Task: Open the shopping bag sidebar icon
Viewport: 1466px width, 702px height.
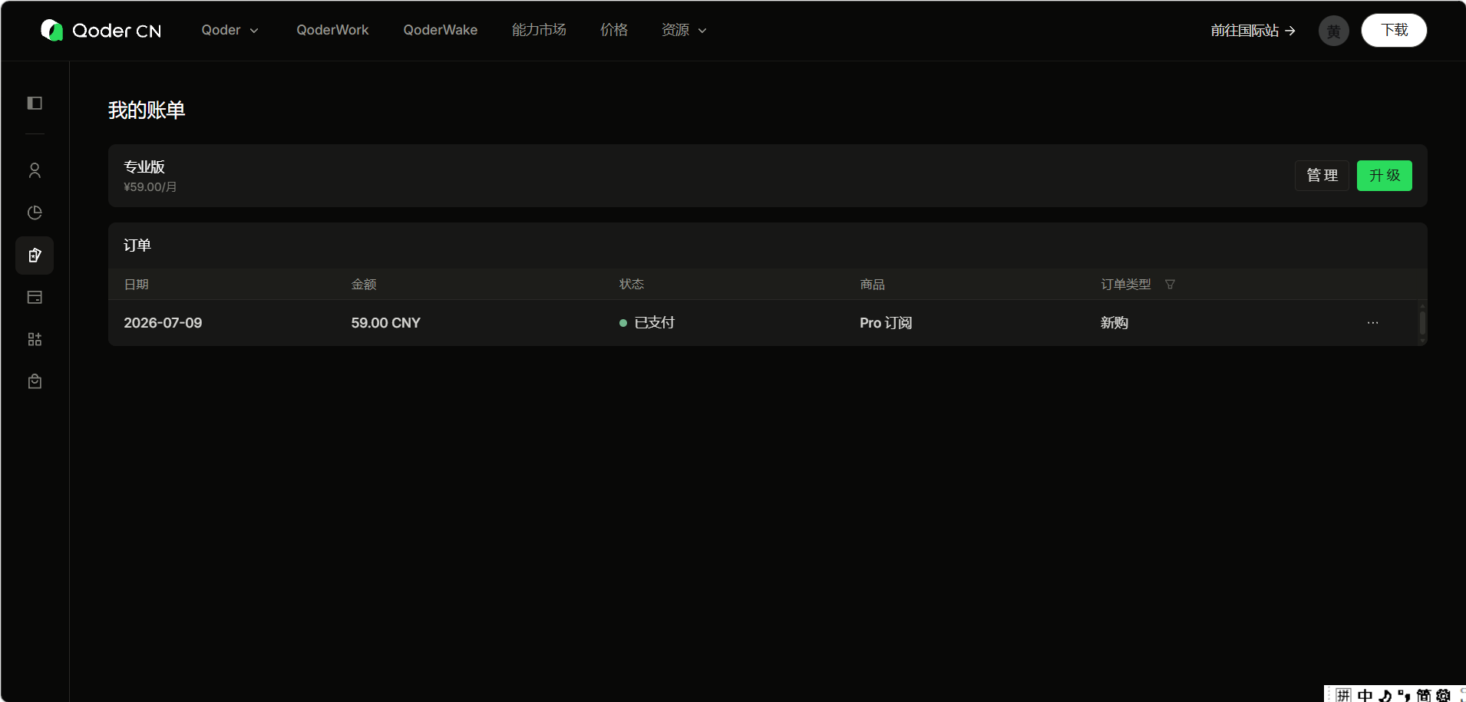Action: (35, 381)
